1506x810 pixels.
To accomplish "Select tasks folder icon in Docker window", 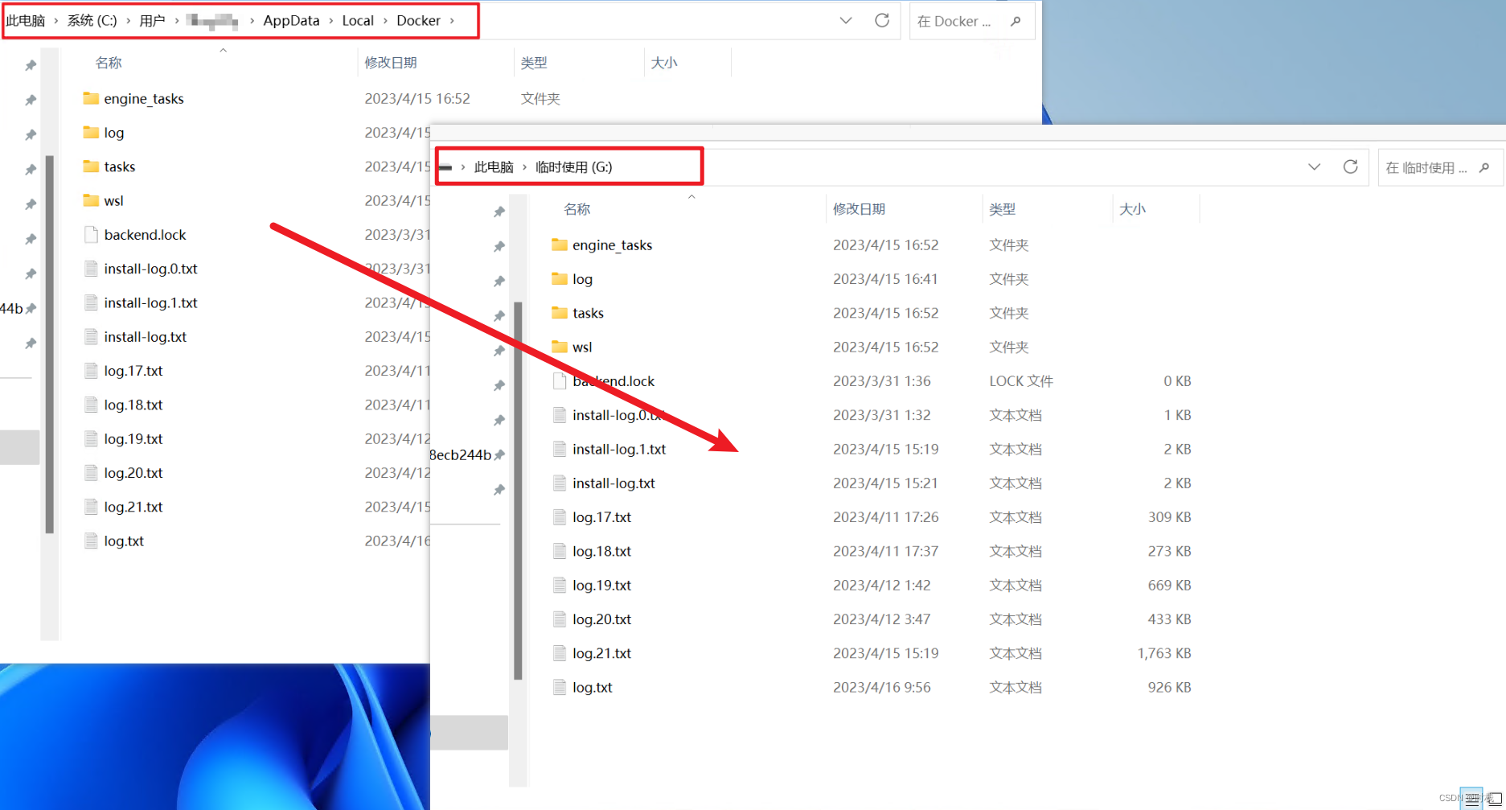I will (x=91, y=167).
